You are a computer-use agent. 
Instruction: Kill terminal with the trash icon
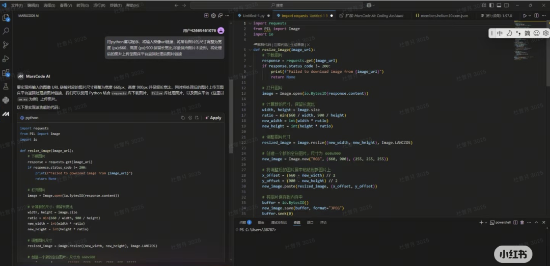[x=521, y=223]
